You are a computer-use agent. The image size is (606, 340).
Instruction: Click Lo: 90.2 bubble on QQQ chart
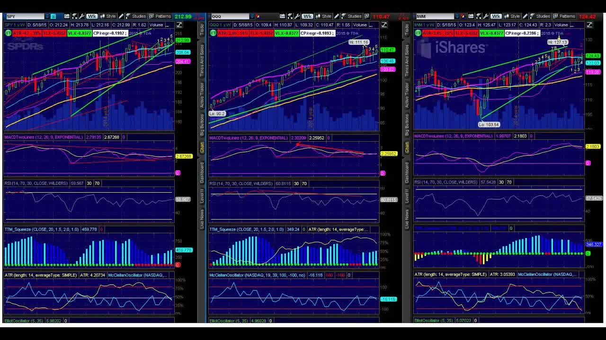tap(217, 114)
